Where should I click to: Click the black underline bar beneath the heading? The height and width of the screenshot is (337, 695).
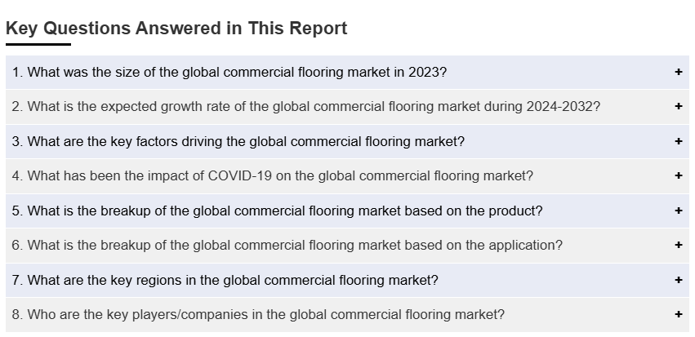(x=38, y=44)
